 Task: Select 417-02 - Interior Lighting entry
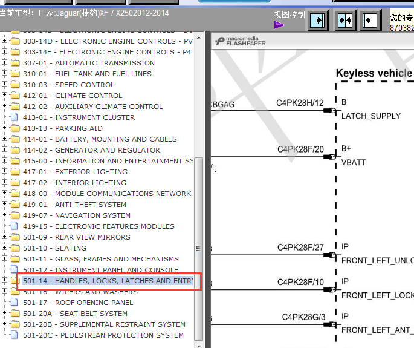point(74,183)
